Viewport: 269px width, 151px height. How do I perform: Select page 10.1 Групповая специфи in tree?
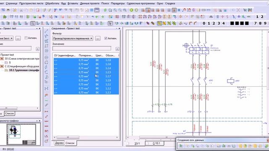coord(24,70)
